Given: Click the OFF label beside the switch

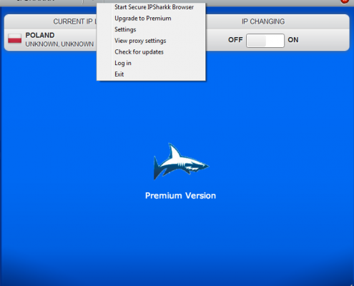Looking at the screenshot, I should [x=235, y=40].
